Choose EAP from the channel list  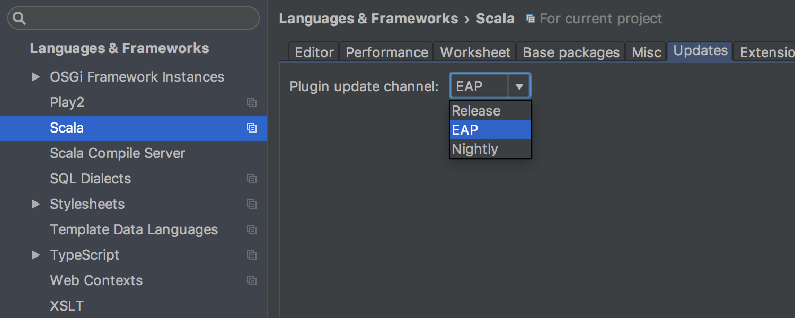pos(491,129)
